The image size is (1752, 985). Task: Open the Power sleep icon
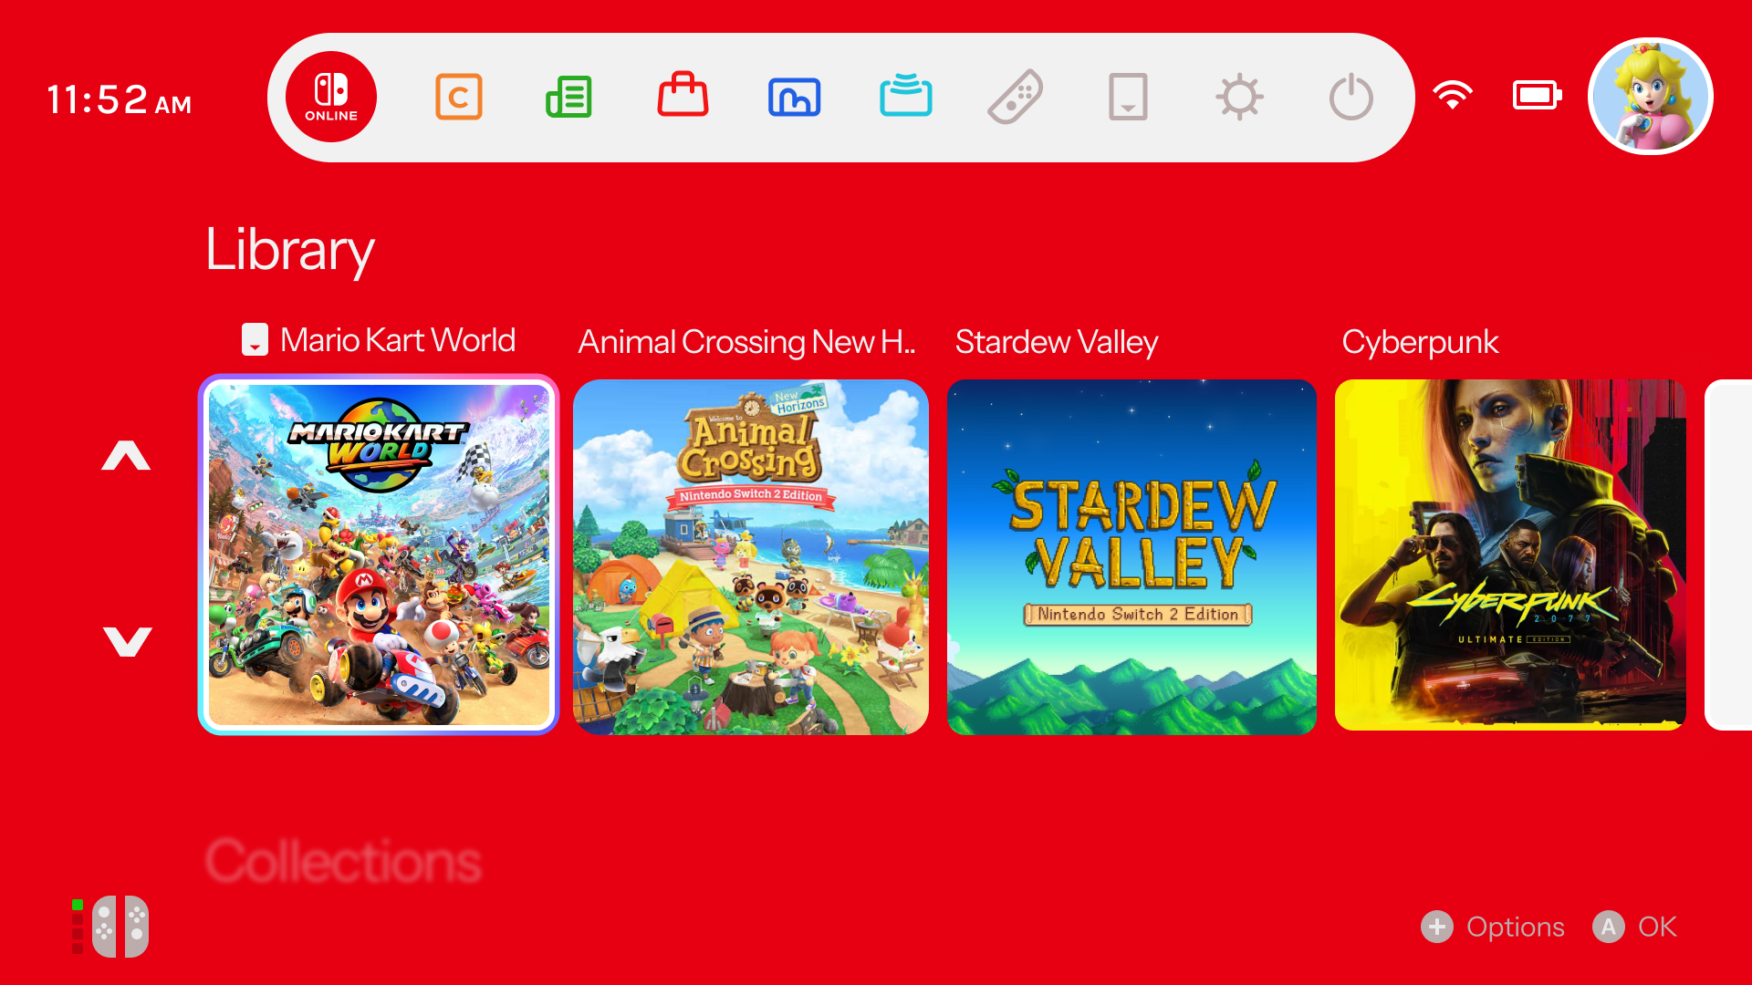click(x=1350, y=97)
